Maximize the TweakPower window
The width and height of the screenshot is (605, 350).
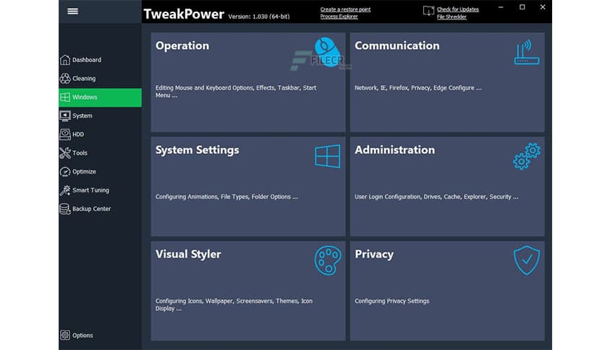(522, 7)
